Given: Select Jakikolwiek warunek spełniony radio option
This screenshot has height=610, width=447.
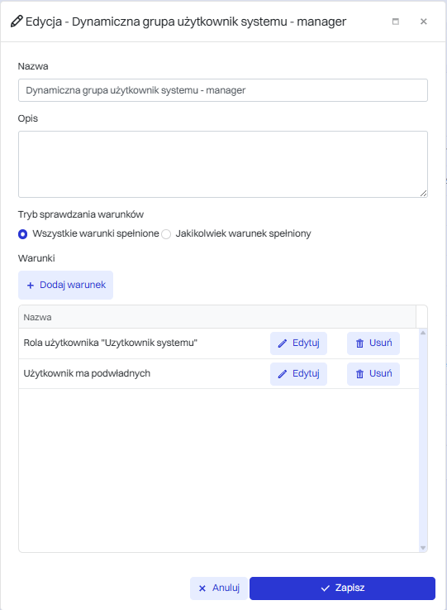Looking at the screenshot, I should pos(166,234).
